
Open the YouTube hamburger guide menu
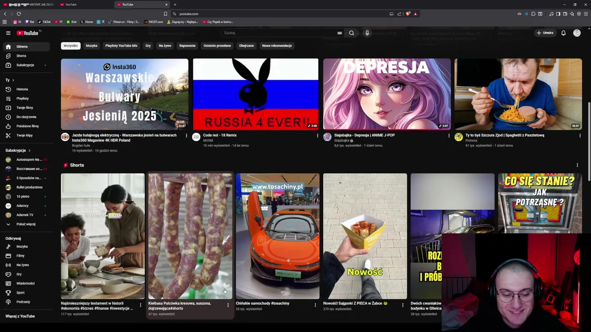tap(8, 33)
